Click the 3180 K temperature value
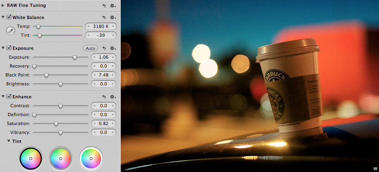Image resolution: width=379 pixels, height=172 pixels. point(101,26)
